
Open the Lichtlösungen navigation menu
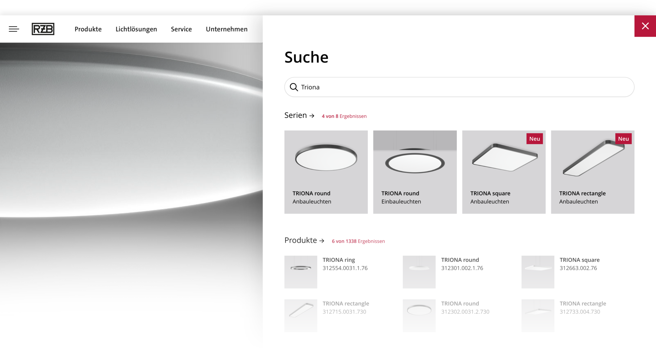pyautogui.click(x=136, y=29)
